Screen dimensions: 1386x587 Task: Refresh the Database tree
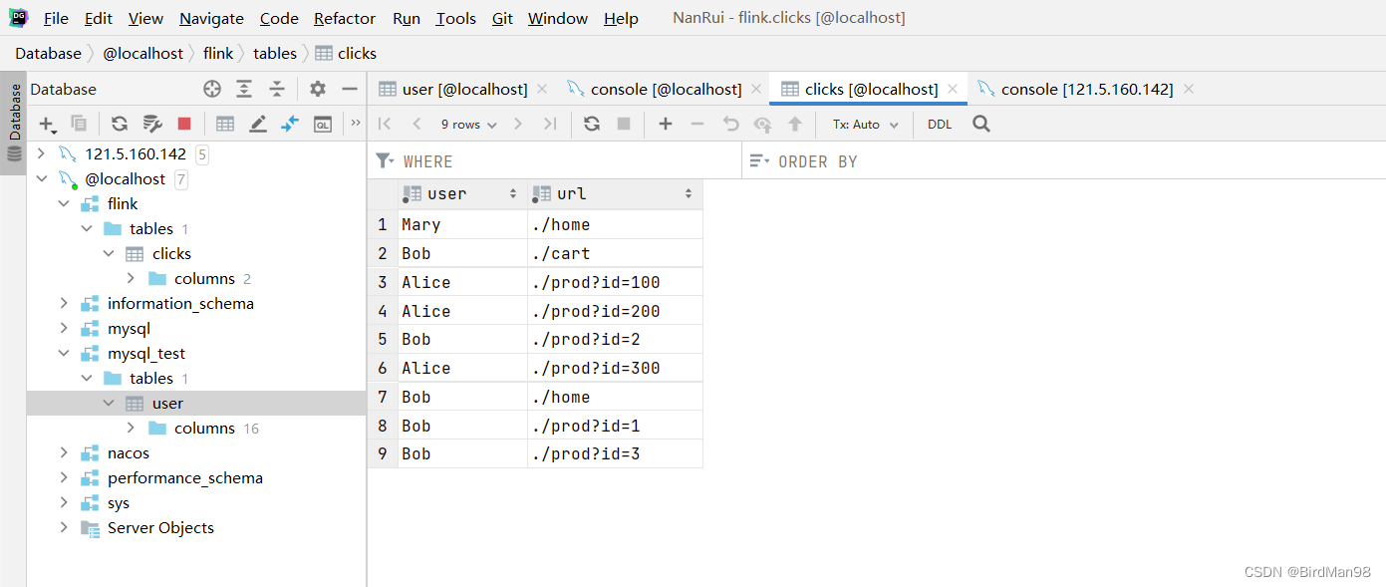coord(120,124)
